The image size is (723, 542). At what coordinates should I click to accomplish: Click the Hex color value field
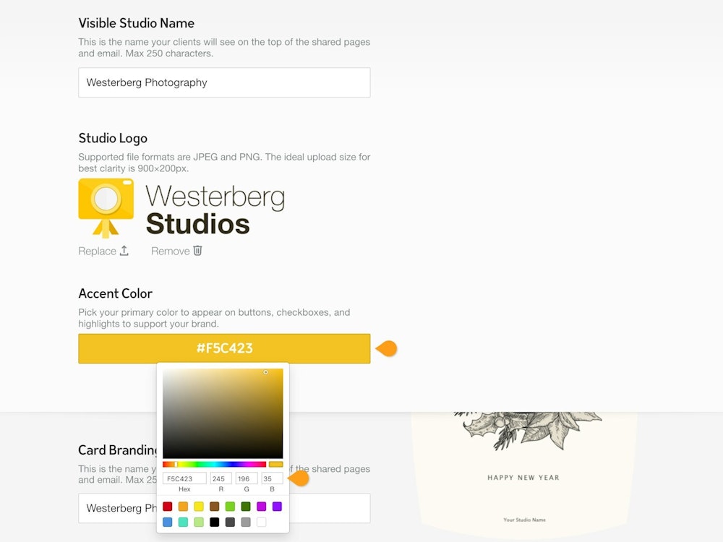(184, 478)
